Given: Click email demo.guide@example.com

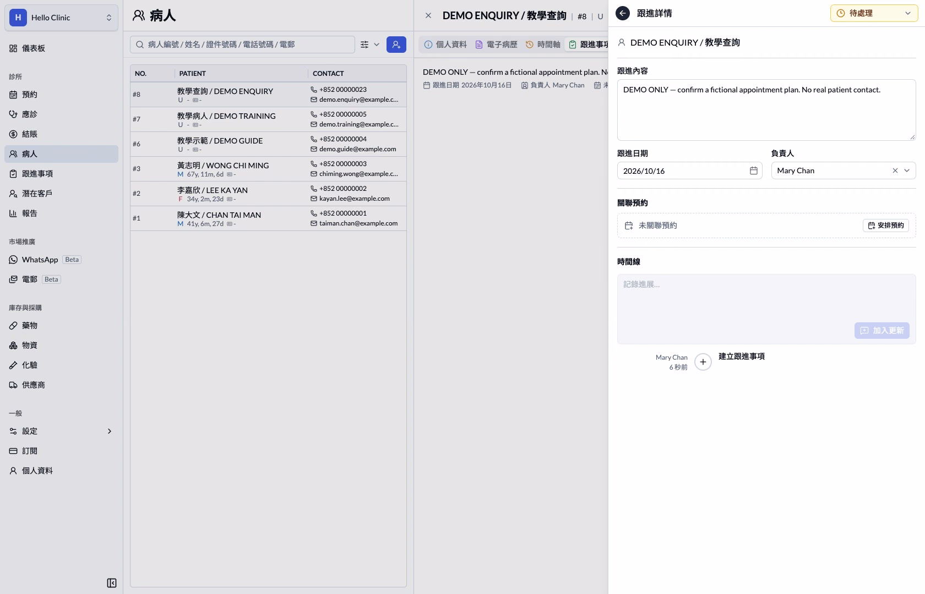Looking at the screenshot, I should (358, 149).
